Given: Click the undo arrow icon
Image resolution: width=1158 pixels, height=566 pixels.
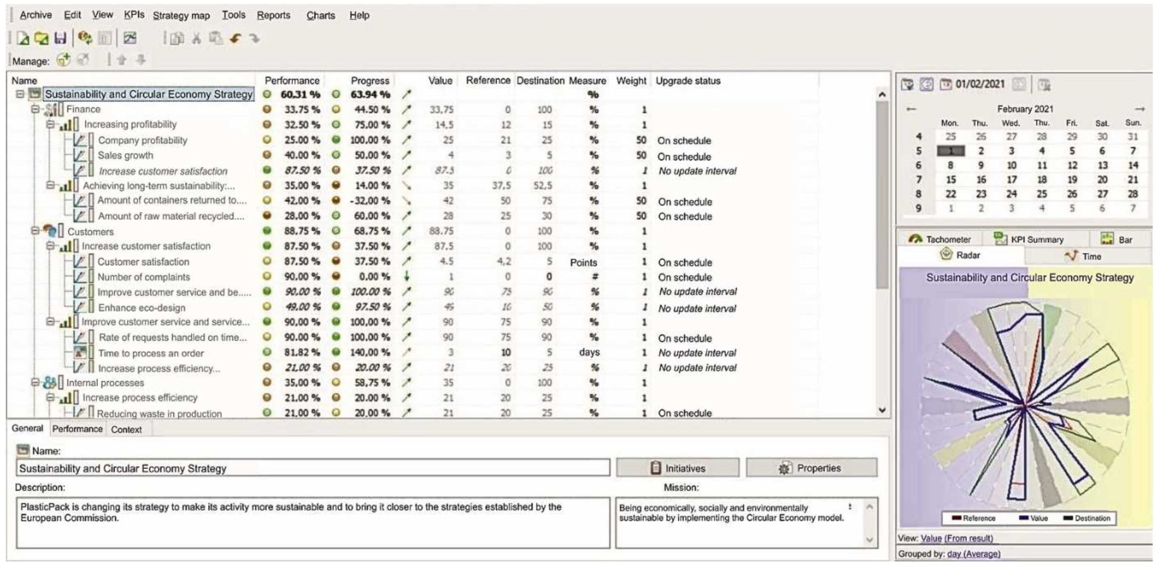Looking at the screenshot, I should tap(235, 39).
